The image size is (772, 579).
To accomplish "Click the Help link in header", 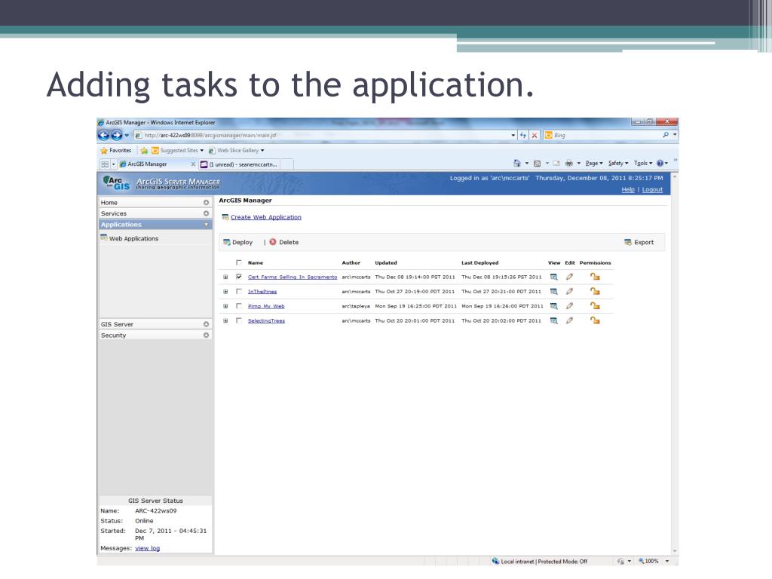I will 628,189.
